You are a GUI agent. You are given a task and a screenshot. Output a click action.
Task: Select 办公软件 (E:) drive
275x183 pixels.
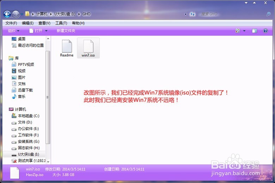[25, 129]
